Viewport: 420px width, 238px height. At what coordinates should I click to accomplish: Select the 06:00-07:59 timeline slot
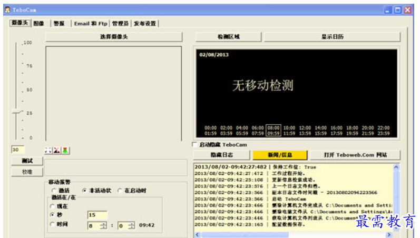[x=258, y=131]
